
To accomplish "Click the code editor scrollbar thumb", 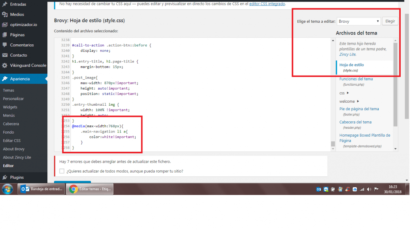I will [333, 144].
